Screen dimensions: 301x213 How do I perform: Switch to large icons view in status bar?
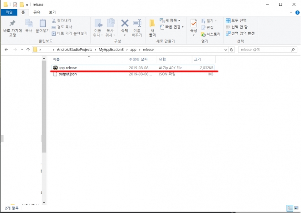[296, 208]
